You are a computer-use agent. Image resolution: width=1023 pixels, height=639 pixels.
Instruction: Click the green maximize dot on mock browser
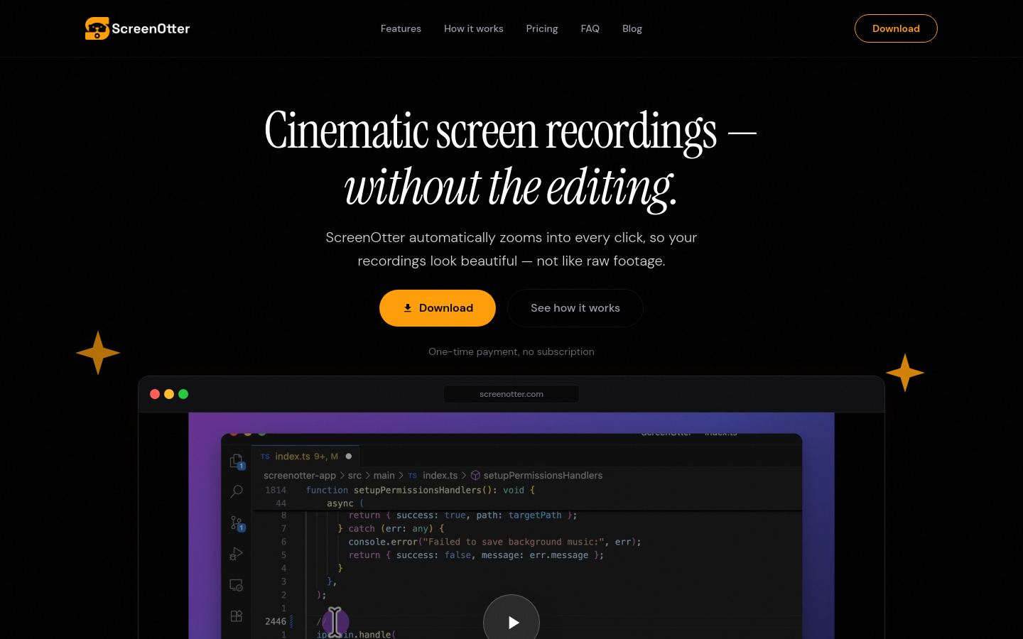(x=183, y=394)
